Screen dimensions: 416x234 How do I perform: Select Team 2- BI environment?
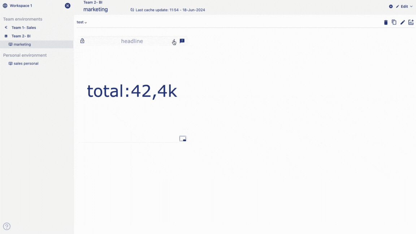21,36
